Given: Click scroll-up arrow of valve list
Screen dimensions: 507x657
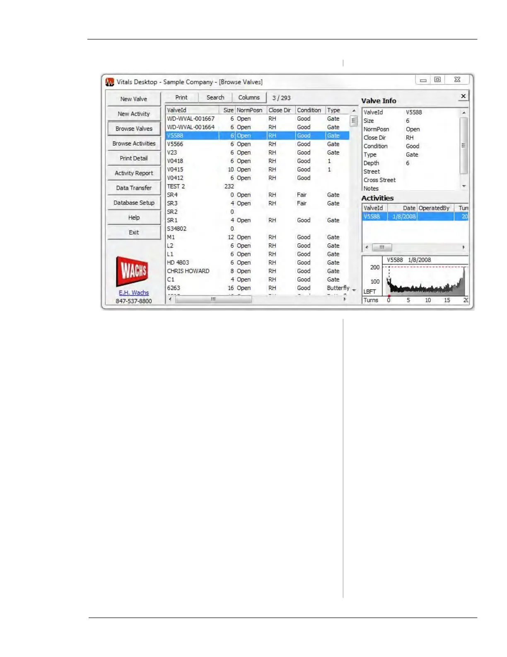Looking at the screenshot, I should click(354, 111).
